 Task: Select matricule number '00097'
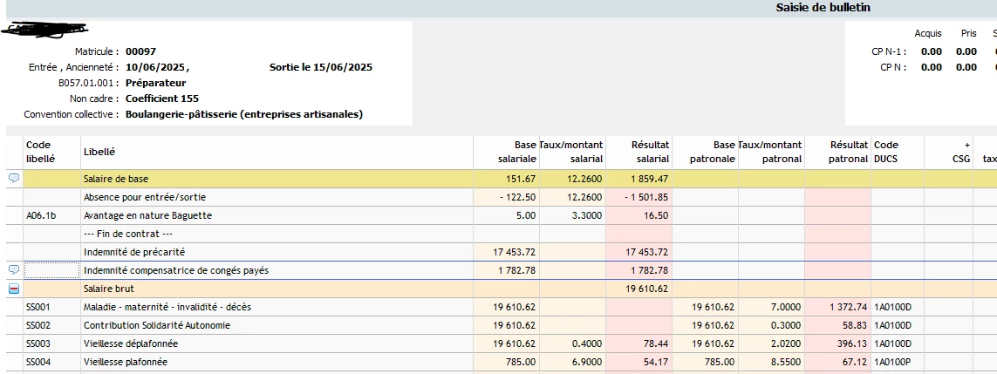[140, 51]
